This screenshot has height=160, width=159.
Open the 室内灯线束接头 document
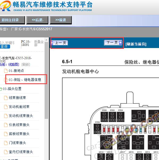(21, 152)
